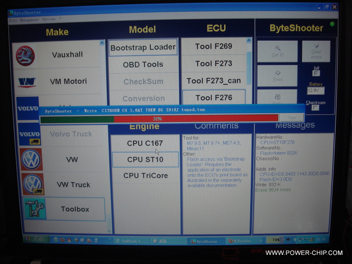Click the ByteShooter title bar icon
The width and height of the screenshot is (352, 264).
[x=11, y=13]
